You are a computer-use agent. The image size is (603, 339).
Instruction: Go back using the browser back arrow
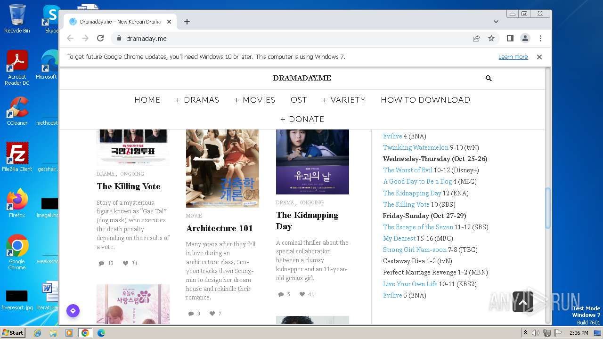coord(70,38)
